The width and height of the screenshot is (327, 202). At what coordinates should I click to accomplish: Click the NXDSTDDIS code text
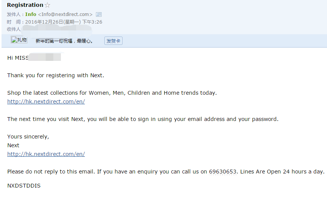click(x=24, y=186)
